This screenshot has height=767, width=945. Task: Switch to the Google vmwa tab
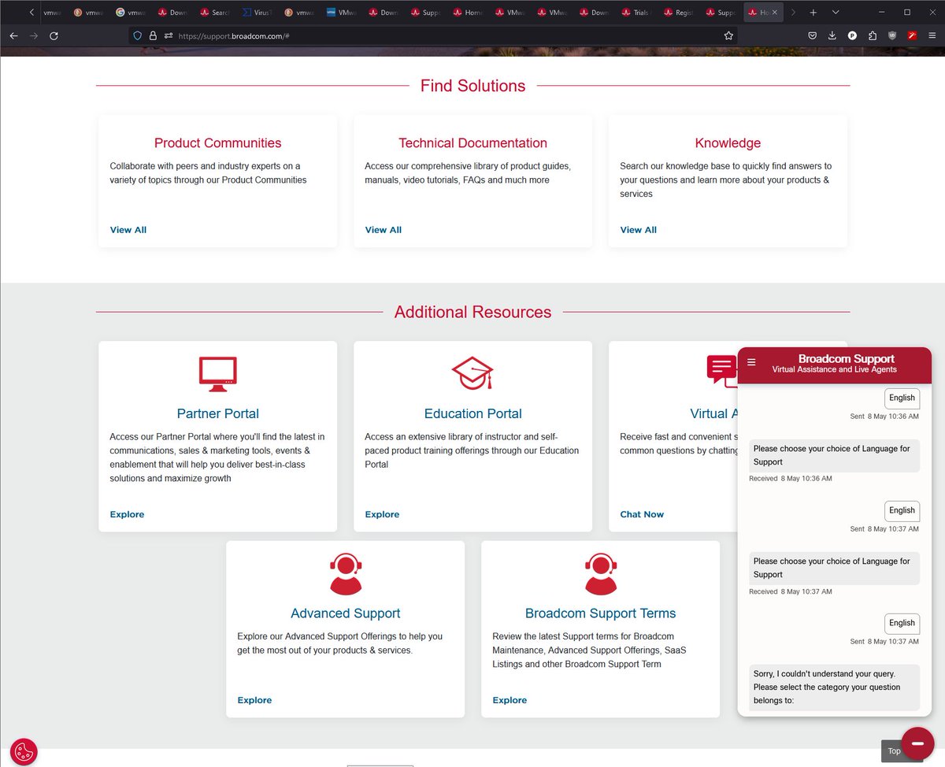click(130, 13)
